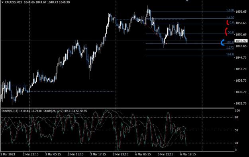The width and height of the screenshot is (249, 157).
Task: Click the 3 Mar 05:15 time label
Action: (53, 154)
